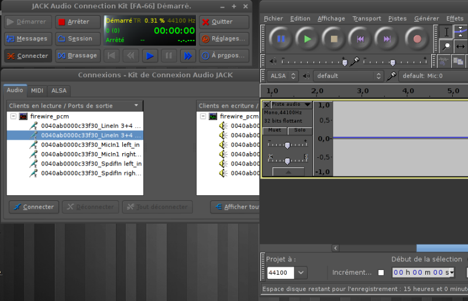Click JACK transport play button

150,56
